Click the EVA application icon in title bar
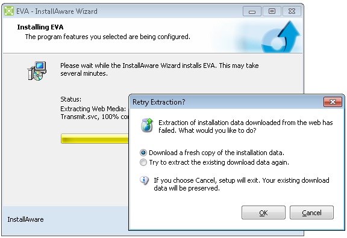The width and height of the screenshot is (347, 238). pyautogui.click(x=9, y=11)
